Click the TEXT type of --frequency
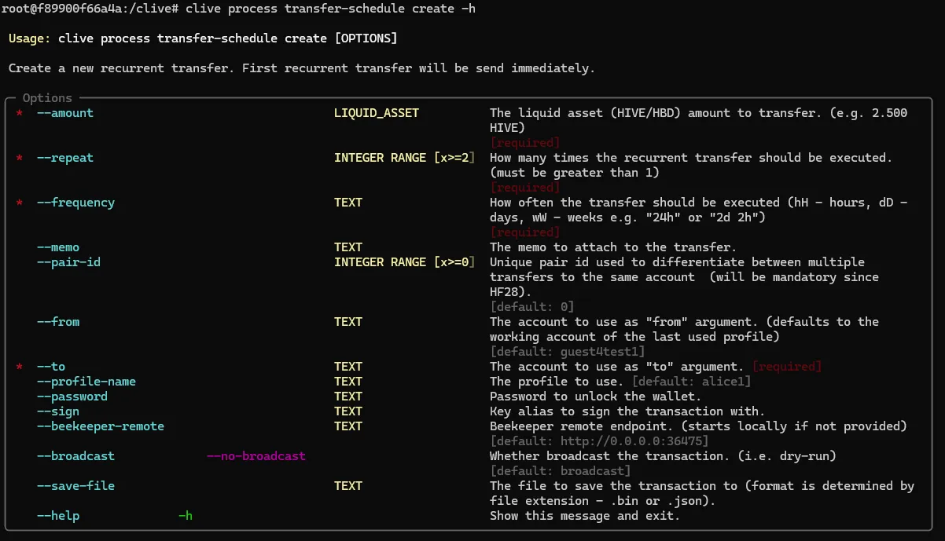Image resolution: width=945 pixels, height=541 pixels. [348, 203]
